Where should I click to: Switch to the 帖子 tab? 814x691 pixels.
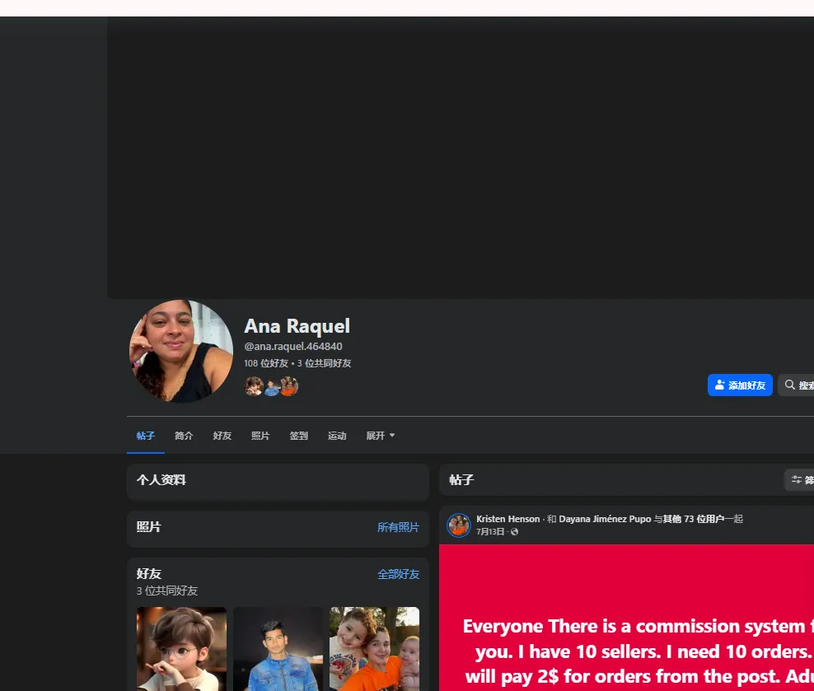click(x=145, y=436)
